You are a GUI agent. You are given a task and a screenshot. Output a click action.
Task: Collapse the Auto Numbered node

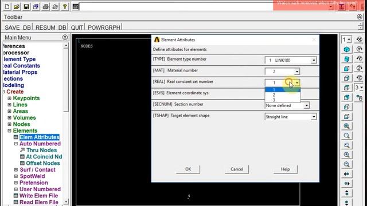[x=16, y=144]
